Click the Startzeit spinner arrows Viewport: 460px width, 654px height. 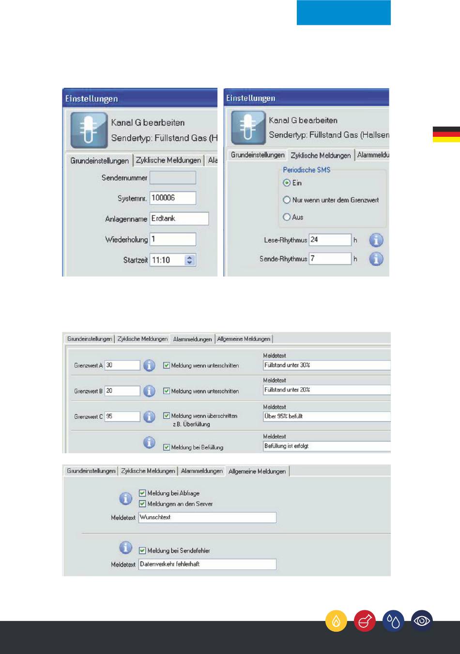click(190, 260)
